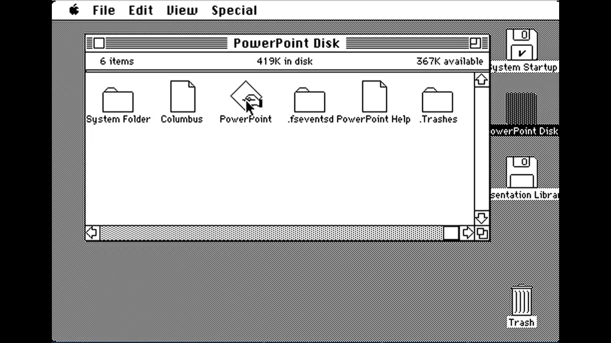This screenshot has height=343, width=611.
Task: Click the horizontal scroll right arrow
Action: pos(467,233)
